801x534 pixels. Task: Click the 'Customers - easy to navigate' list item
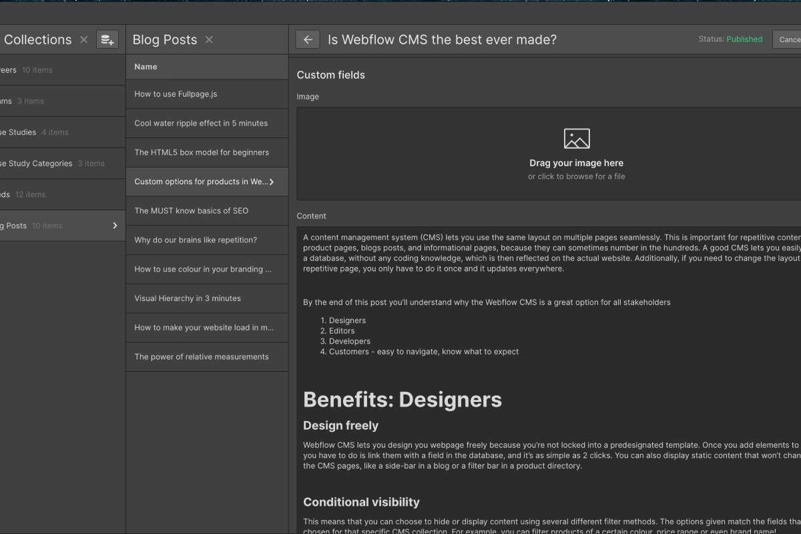424,352
